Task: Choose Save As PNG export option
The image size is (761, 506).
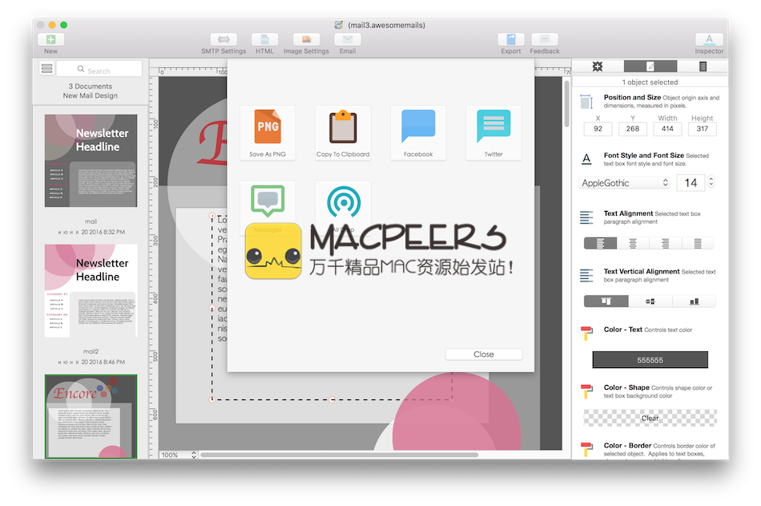Action: point(268,132)
